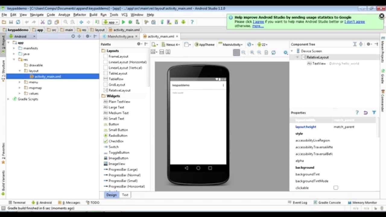Close the usage statistics notification
The height and width of the screenshot is (217, 386).
381,16
